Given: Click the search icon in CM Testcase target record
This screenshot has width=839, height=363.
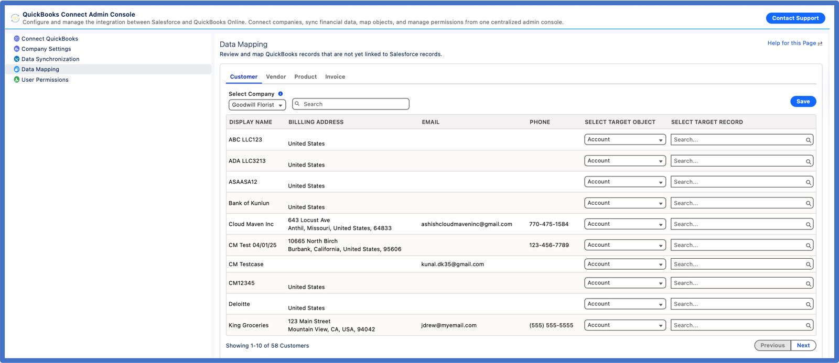Looking at the screenshot, I should (x=809, y=265).
